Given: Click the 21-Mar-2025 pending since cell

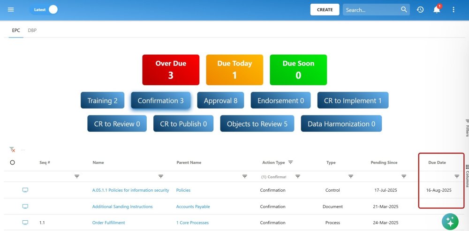Looking at the screenshot, I should point(386,207).
